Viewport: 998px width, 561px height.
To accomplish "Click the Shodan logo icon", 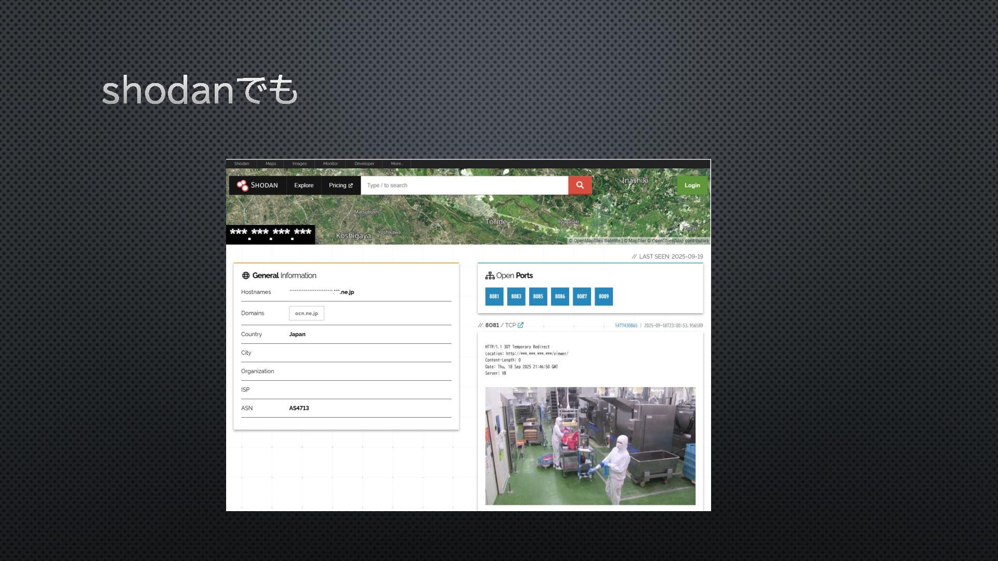I will tap(242, 185).
